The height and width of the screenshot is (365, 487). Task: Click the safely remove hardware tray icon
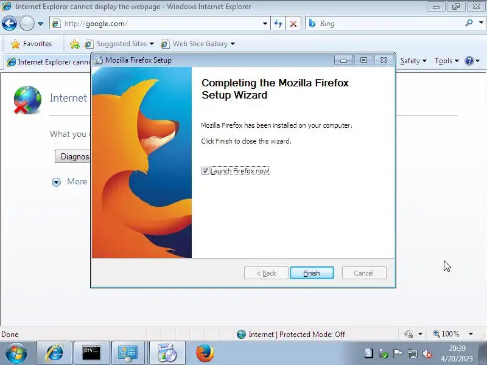(x=383, y=353)
